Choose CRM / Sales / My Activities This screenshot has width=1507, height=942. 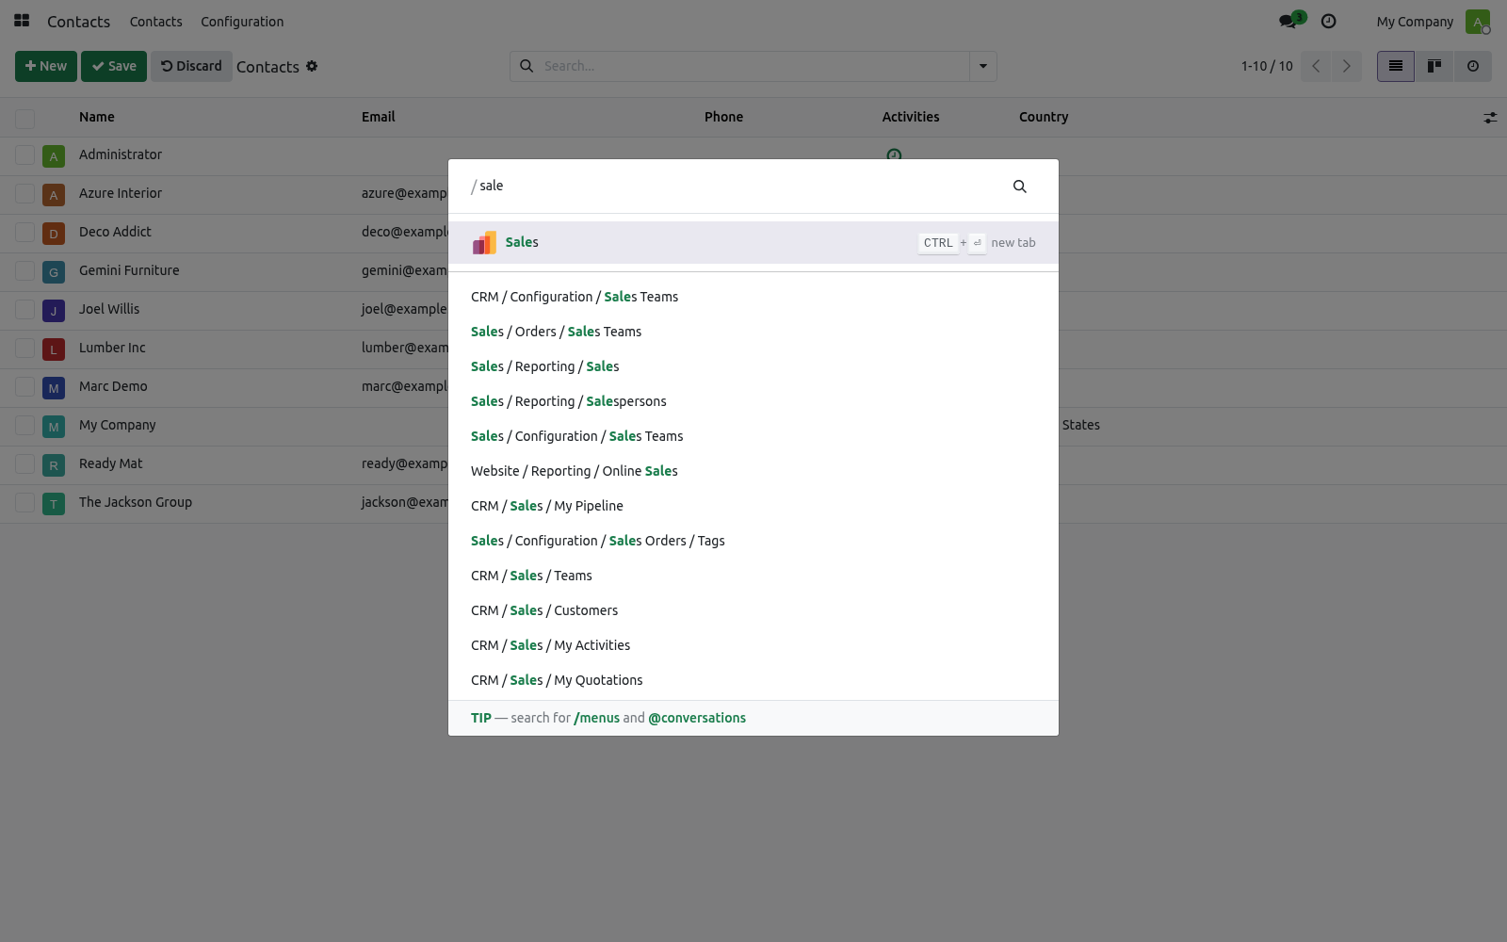tap(753, 645)
